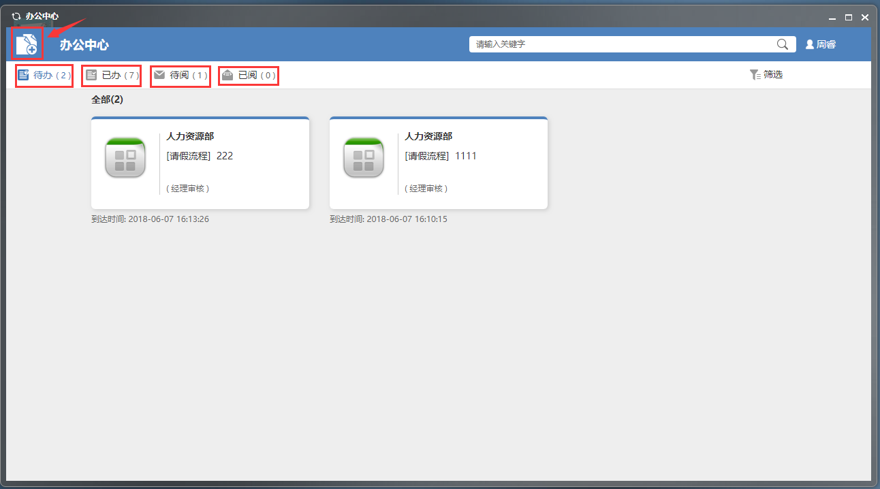Click the user 周睿 profile
The height and width of the screenshot is (489, 880).
(x=821, y=44)
